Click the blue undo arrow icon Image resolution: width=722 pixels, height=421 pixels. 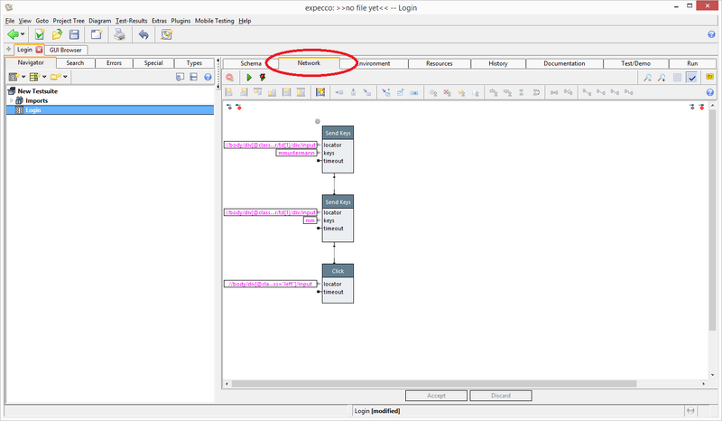coord(143,34)
